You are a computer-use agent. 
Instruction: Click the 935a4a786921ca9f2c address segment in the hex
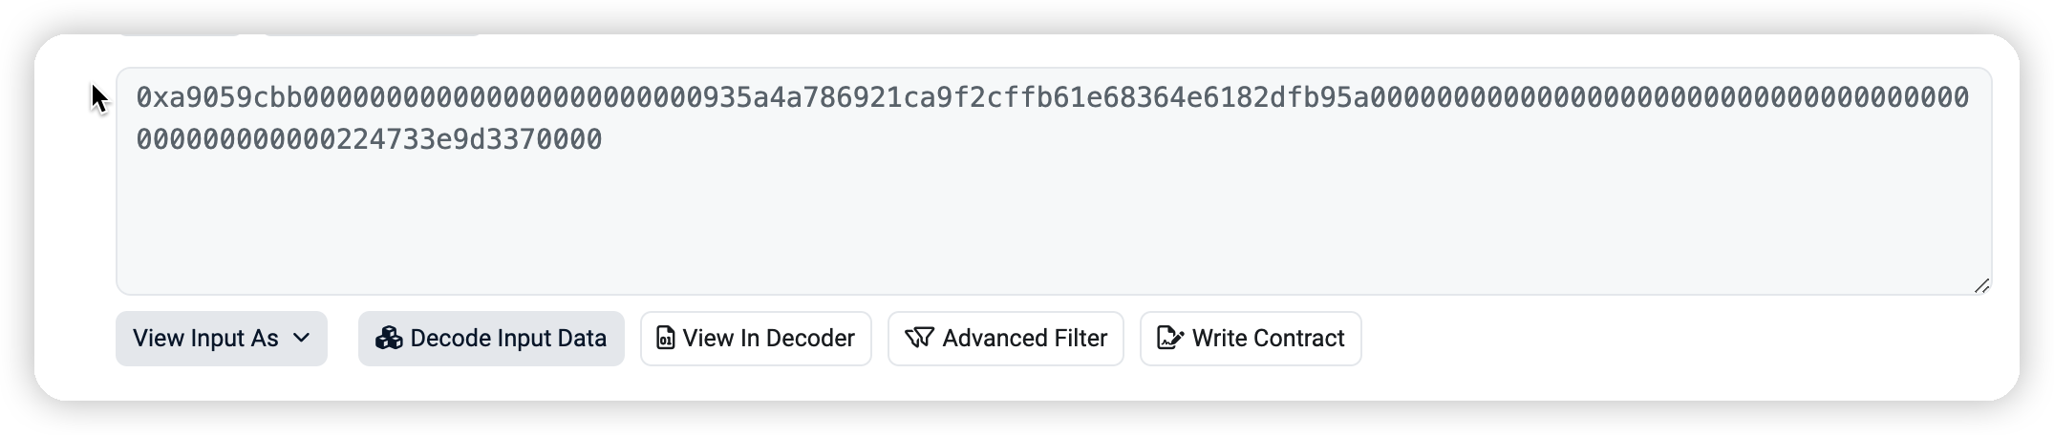pyautogui.click(x=851, y=97)
